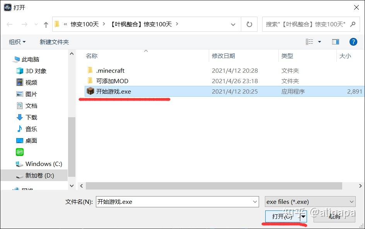
Task: Open more view options dropdown arrow
Action: [320, 42]
